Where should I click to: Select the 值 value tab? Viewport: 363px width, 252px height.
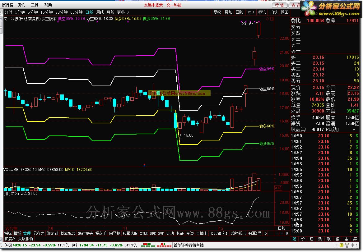click(338, 239)
